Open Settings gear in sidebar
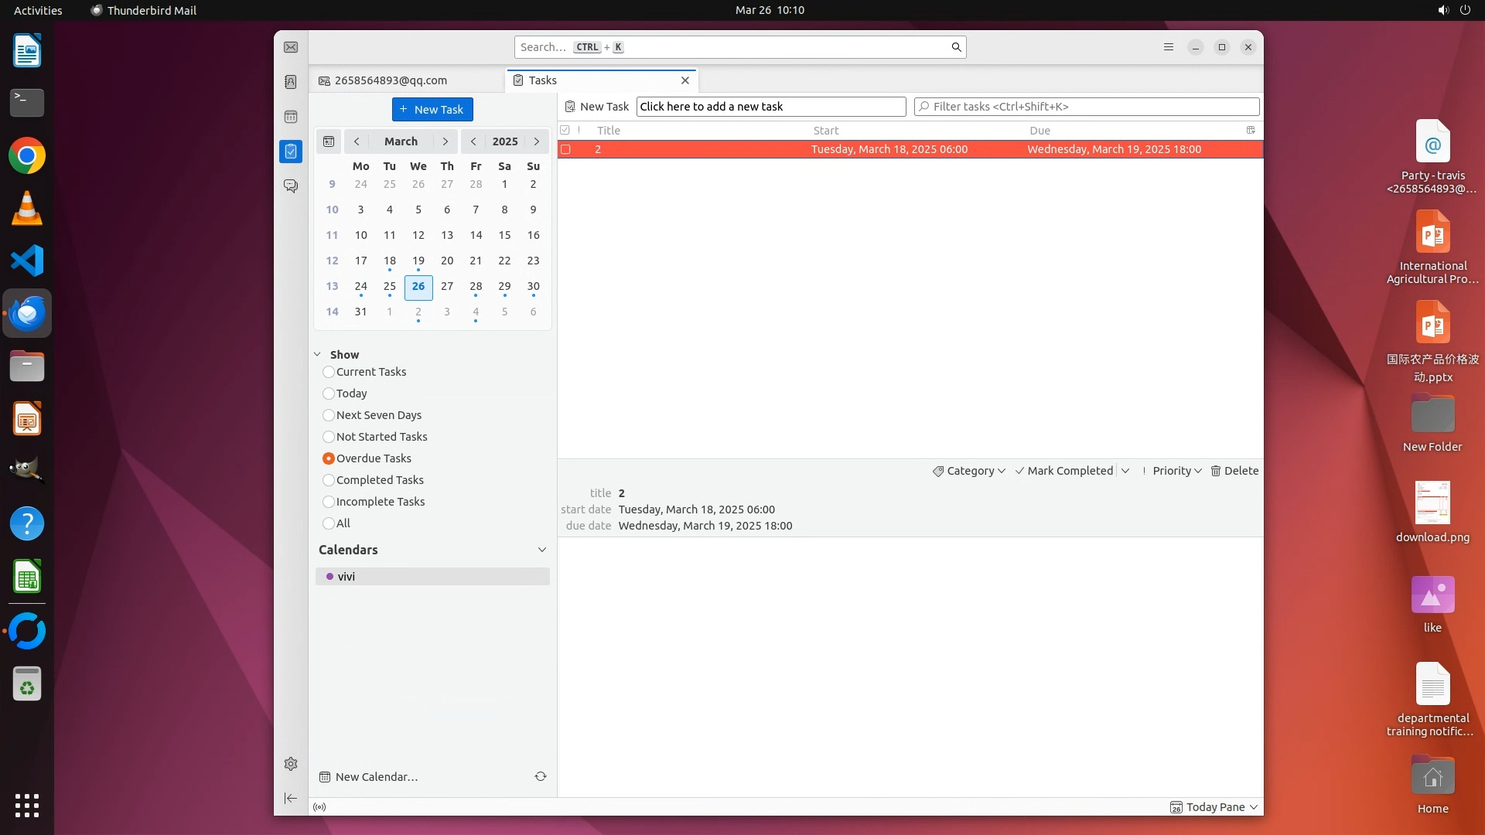 291,764
